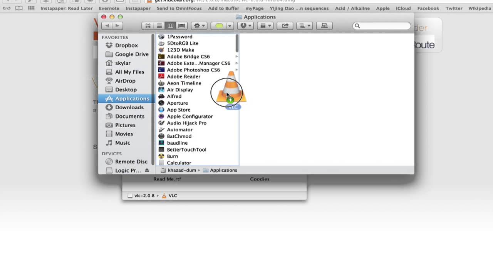Select Audio Hijack Pro in the list
The width and height of the screenshot is (493, 277).
(186, 123)
